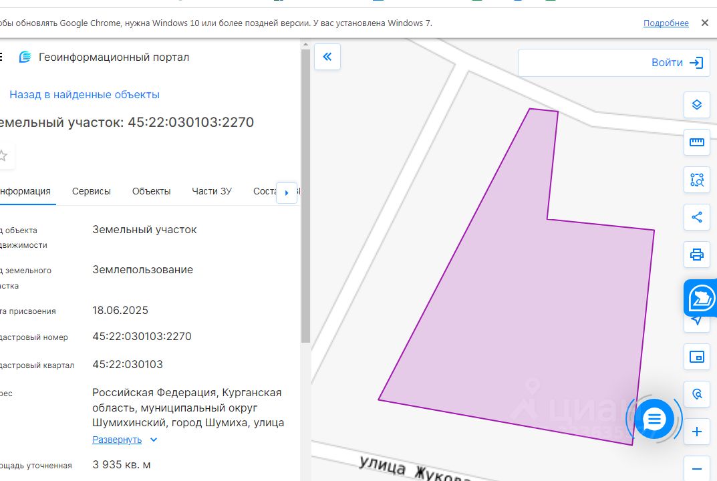
Task: Collapse the side panel with double chevron
Action: coord(327,57)
